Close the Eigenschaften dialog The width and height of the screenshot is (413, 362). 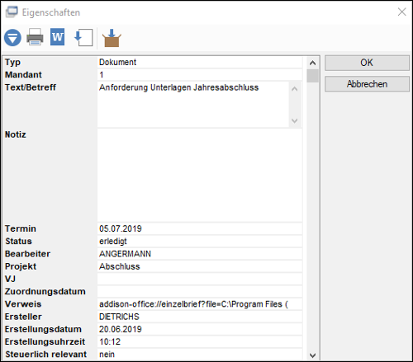pos(402,12)
